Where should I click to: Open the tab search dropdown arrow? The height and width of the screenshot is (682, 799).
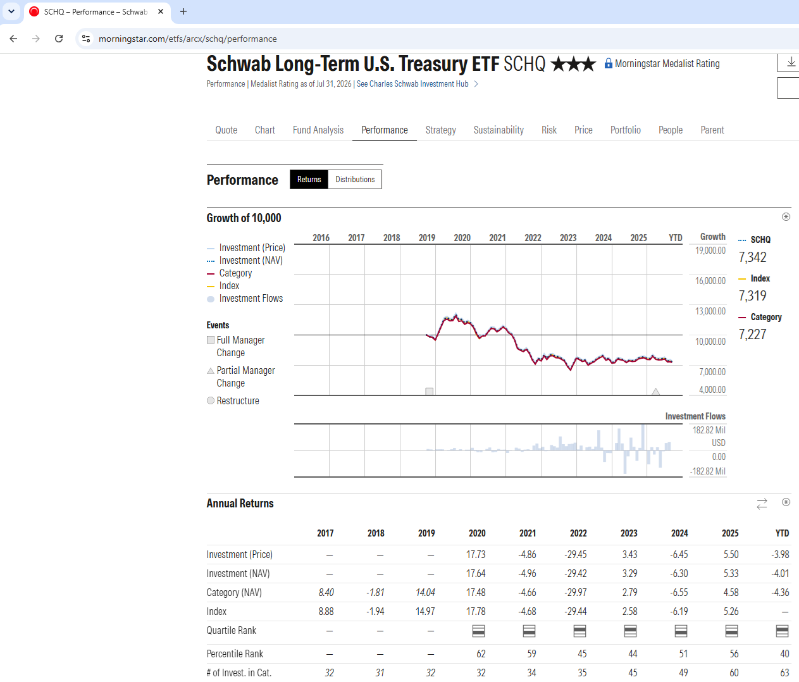pyautogui.click(x=11, y=11)
